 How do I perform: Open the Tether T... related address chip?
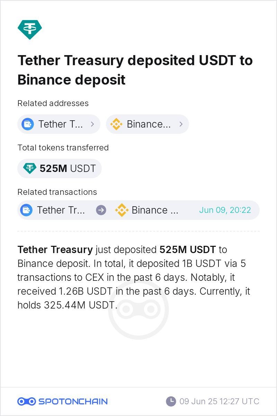pos(59,124)
